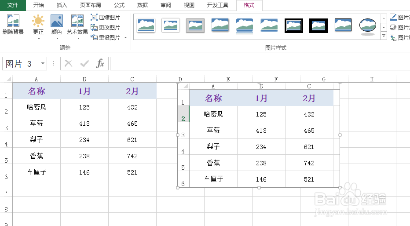Select worksheet column A header
Image resolution: width=410 pixels, height=226 pixels.
click(37, 79)
